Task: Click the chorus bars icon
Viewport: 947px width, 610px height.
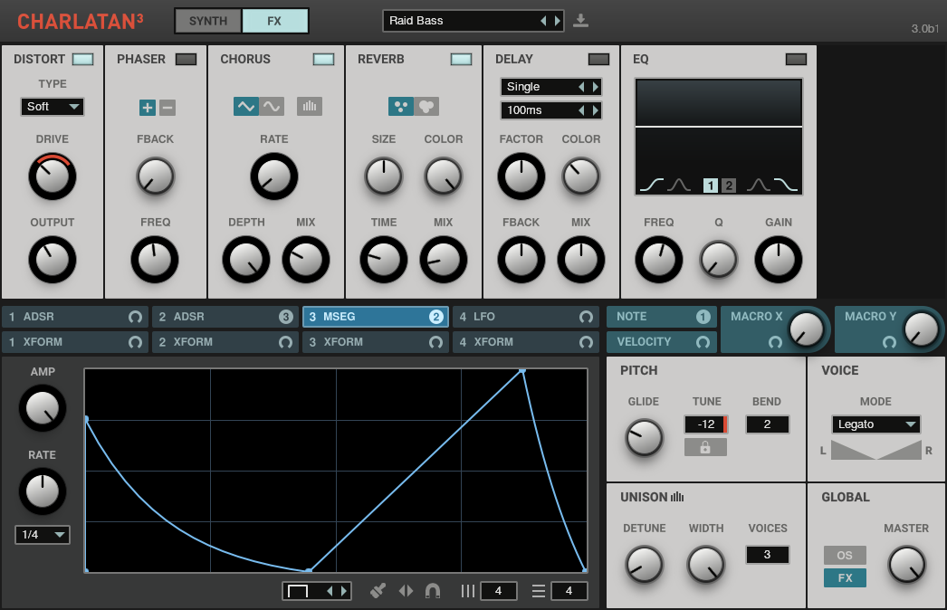Action: 310,107
